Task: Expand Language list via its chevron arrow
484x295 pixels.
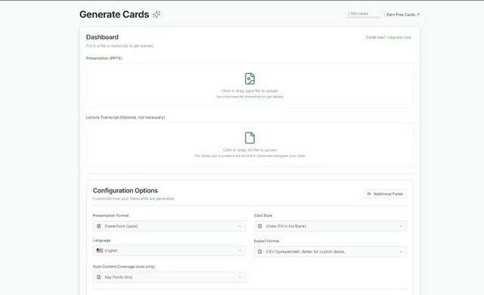Action: pyautogui.click(x=240, y=250)
